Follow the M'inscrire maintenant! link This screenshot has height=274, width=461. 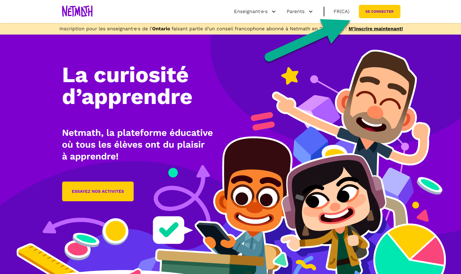tap(376, 29)
